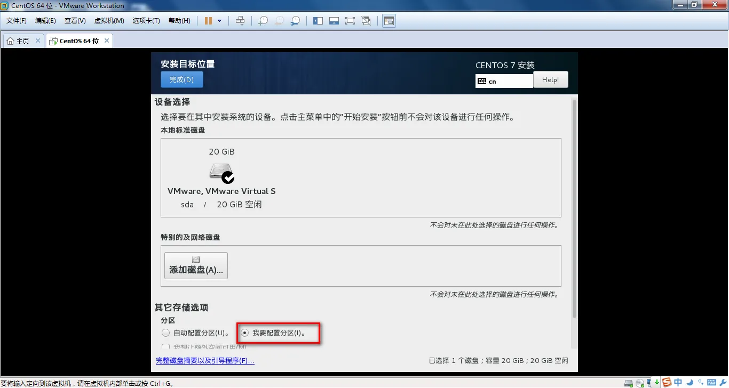
Task: Enter full screen mode icon
Action: pos(350,21)
